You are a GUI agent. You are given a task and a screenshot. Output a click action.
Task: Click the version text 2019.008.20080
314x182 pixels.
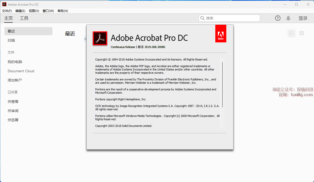[155, 47]
